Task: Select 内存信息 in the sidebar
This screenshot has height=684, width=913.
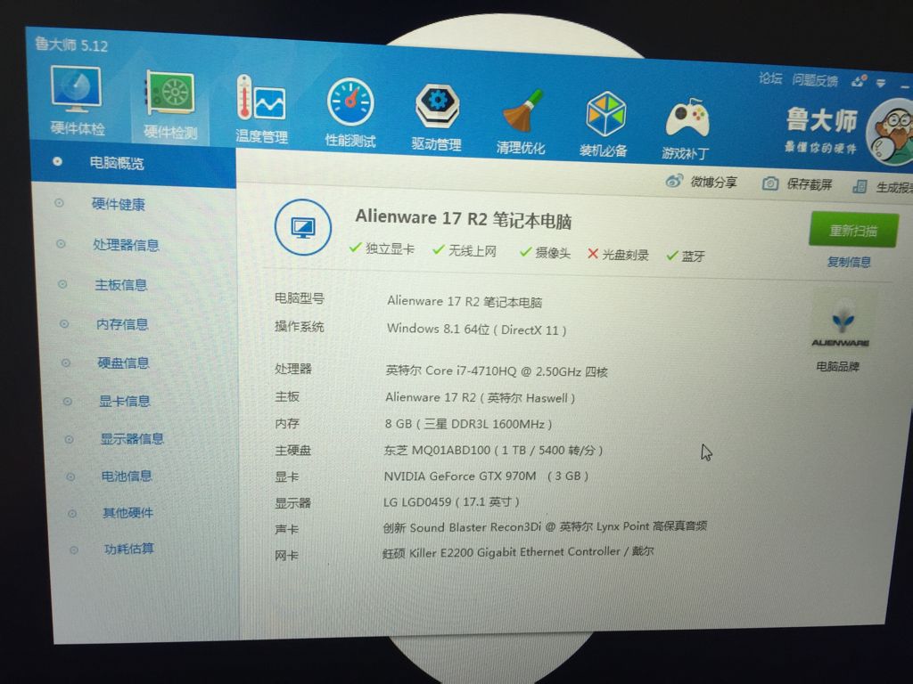Action: pyautogui.click(x=122, y=324)
